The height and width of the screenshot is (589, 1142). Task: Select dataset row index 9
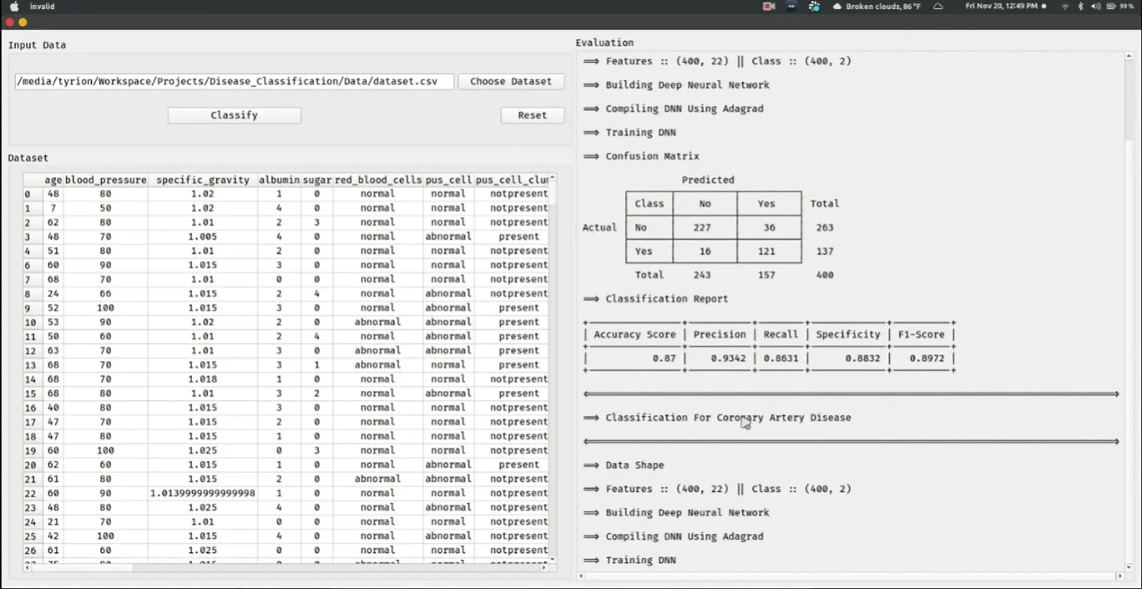tap(27, 308)
